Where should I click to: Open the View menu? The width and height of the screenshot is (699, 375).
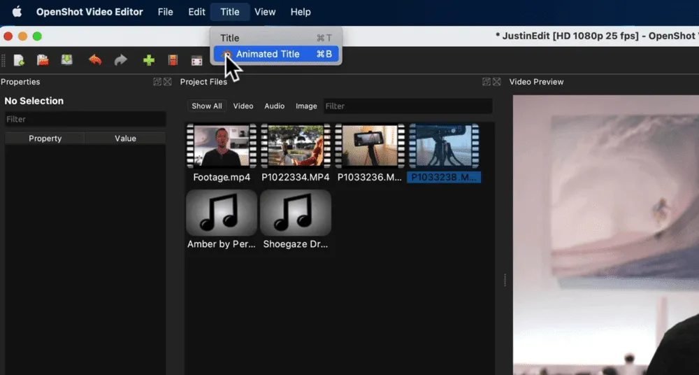(265, 12)
